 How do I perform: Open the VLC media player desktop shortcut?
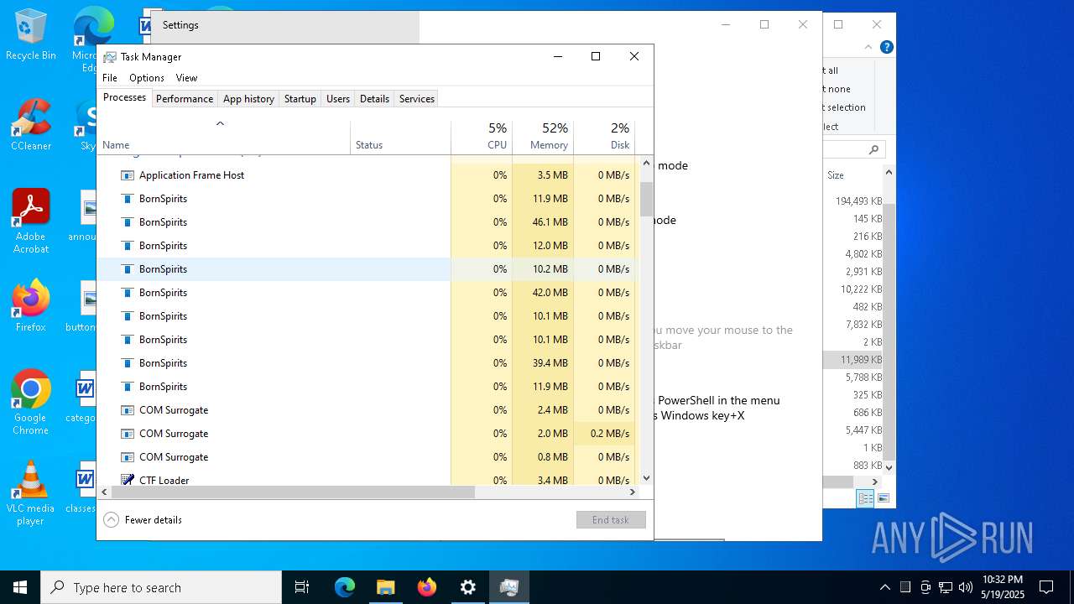point(31,493)
